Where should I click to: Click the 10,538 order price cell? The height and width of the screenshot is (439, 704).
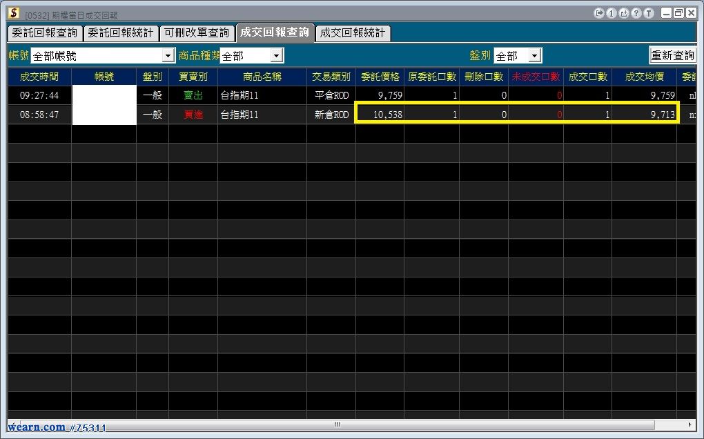point(380,115)
